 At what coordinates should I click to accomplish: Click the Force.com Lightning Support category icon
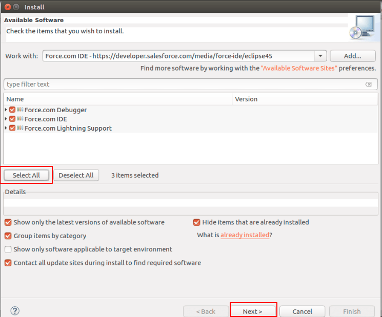click(20, 128)
